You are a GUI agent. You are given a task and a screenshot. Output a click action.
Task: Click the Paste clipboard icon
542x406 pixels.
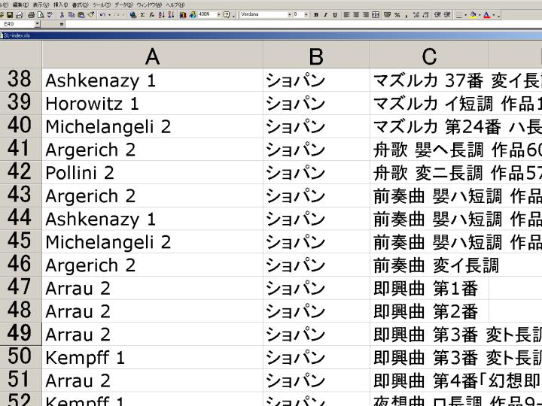81,15
